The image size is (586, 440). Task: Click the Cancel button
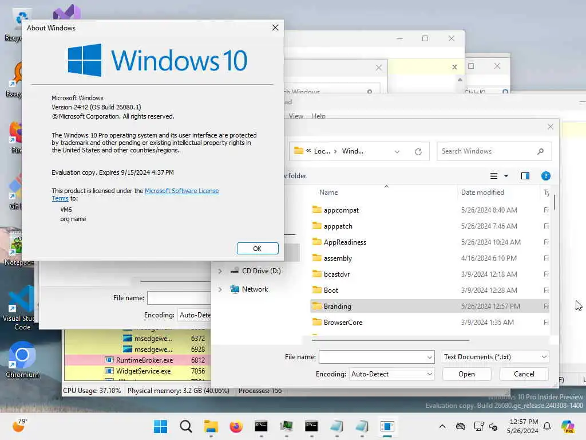pos(524,374)
